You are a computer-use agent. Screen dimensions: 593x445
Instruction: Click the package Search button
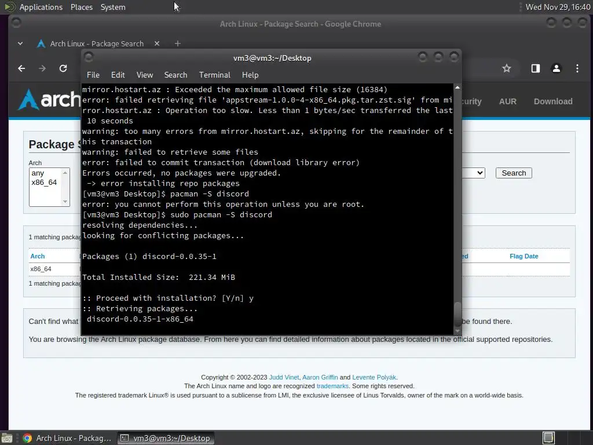[x=514, y=173]
